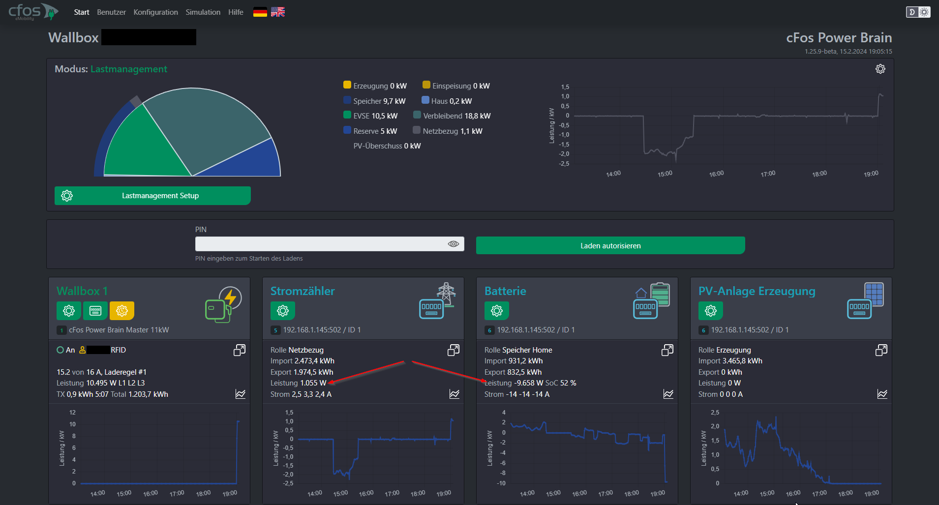Click the Batterie storage meter illustration
Image resolution: width=939 pixels, height=505 pixels.
[x=651, y=300]
